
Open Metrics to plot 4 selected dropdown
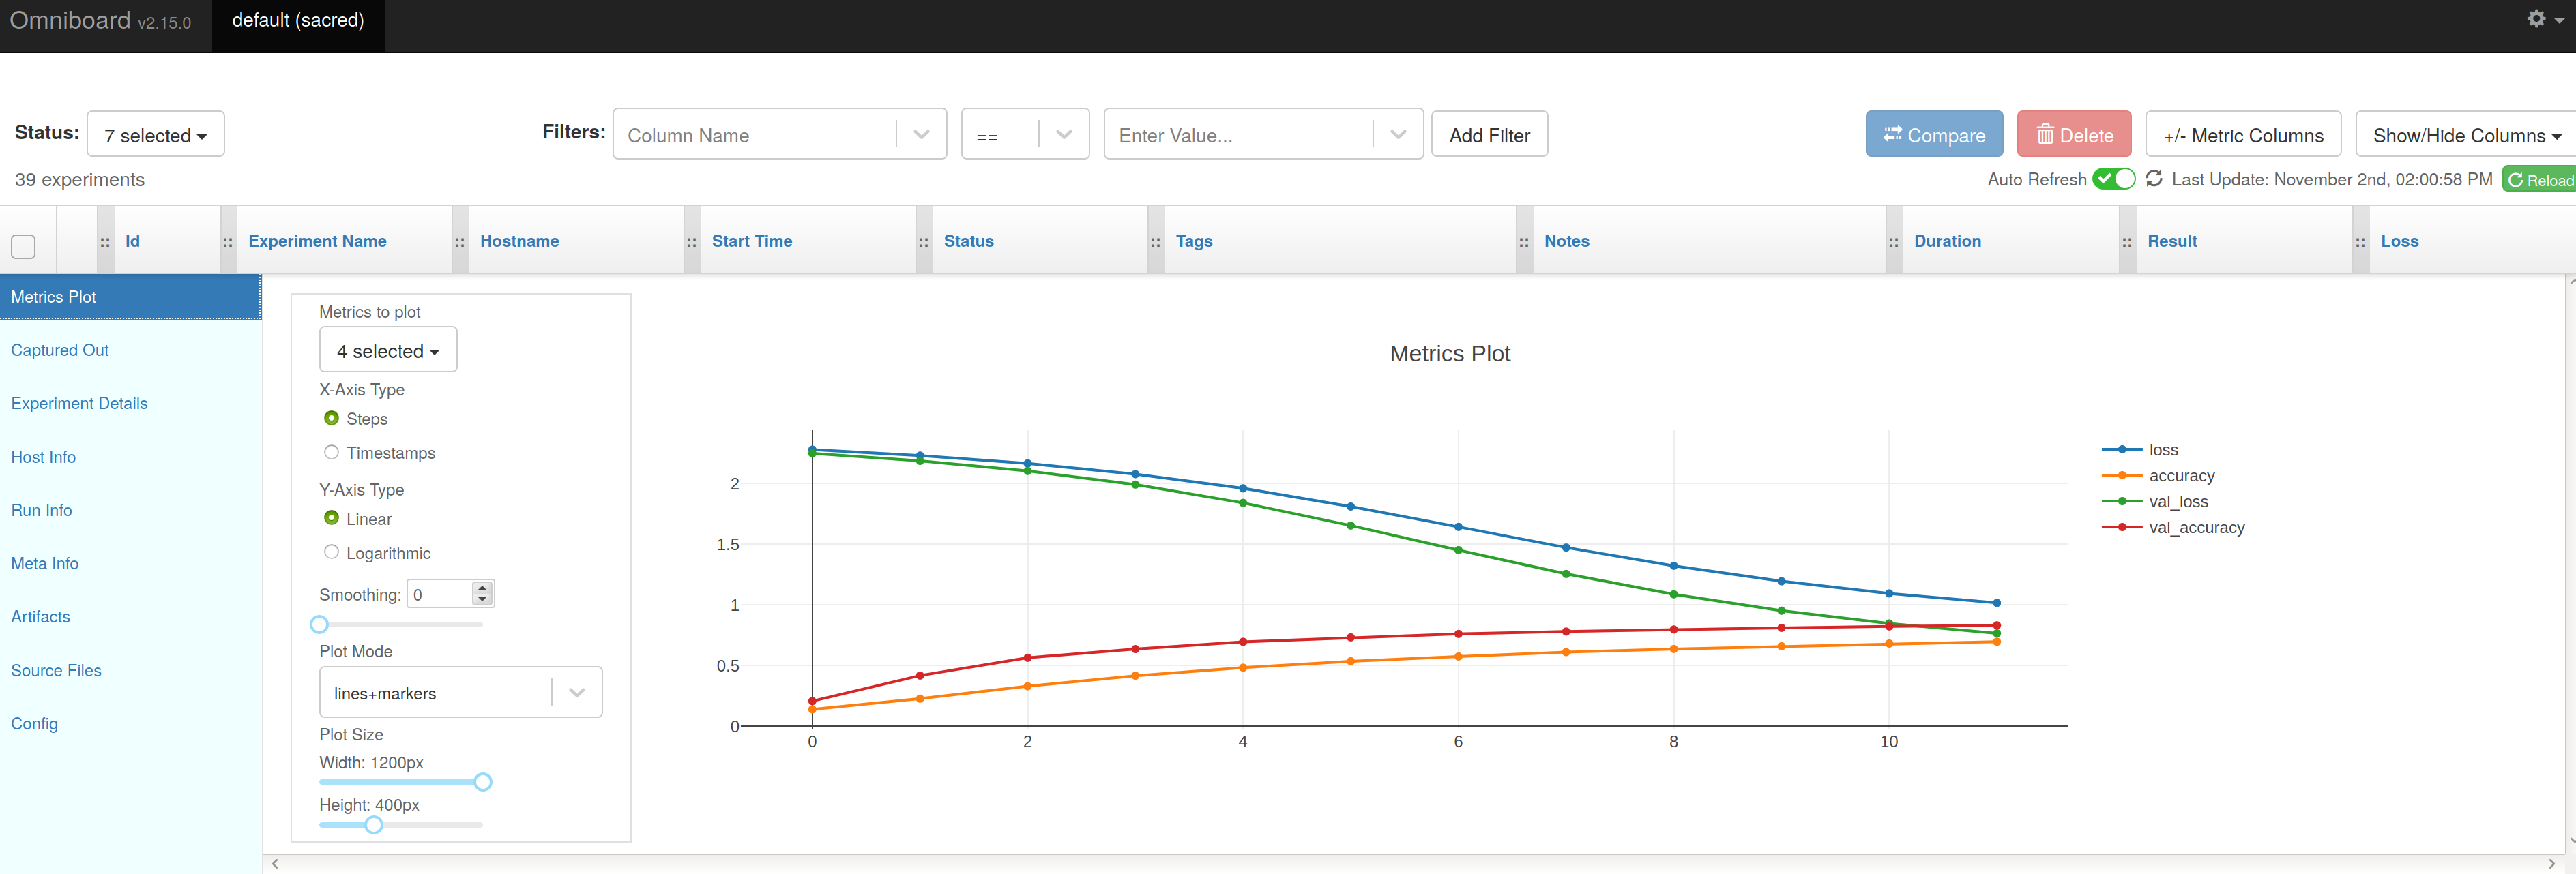point(387,350)
